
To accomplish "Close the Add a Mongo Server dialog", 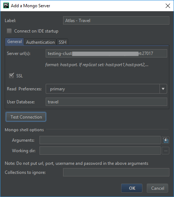I will click(168, 6).
